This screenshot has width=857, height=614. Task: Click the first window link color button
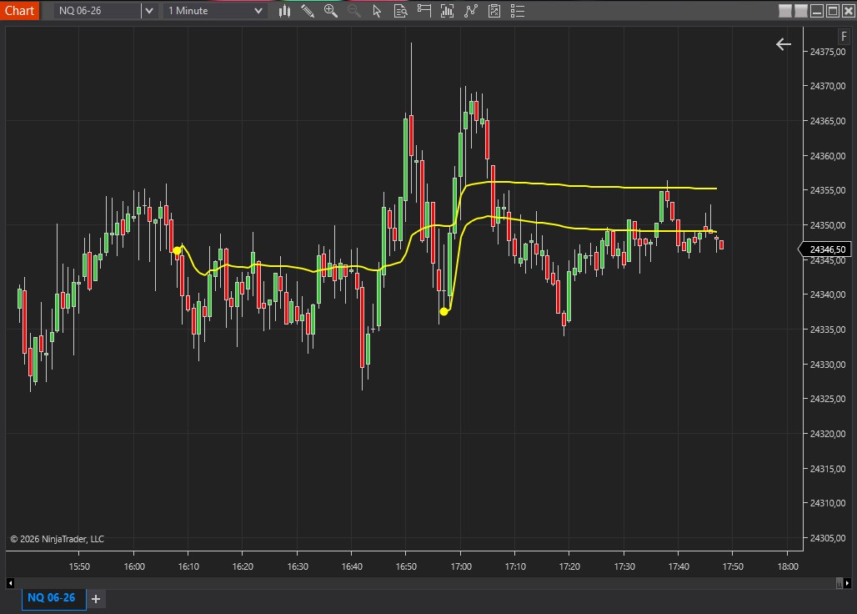[785, 11]
